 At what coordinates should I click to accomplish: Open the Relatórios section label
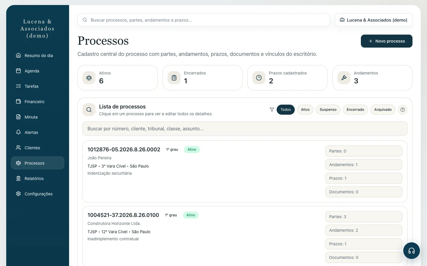click(x=34, y=179)
